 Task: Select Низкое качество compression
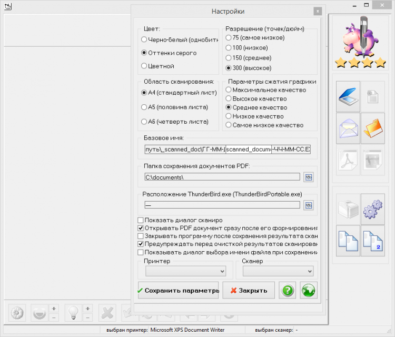255,116
